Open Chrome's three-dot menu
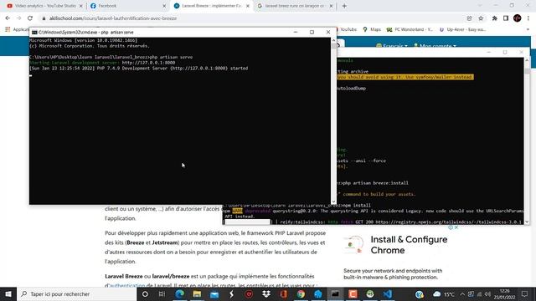The width and height of the screenshot is (536, 301). point(528,18)
